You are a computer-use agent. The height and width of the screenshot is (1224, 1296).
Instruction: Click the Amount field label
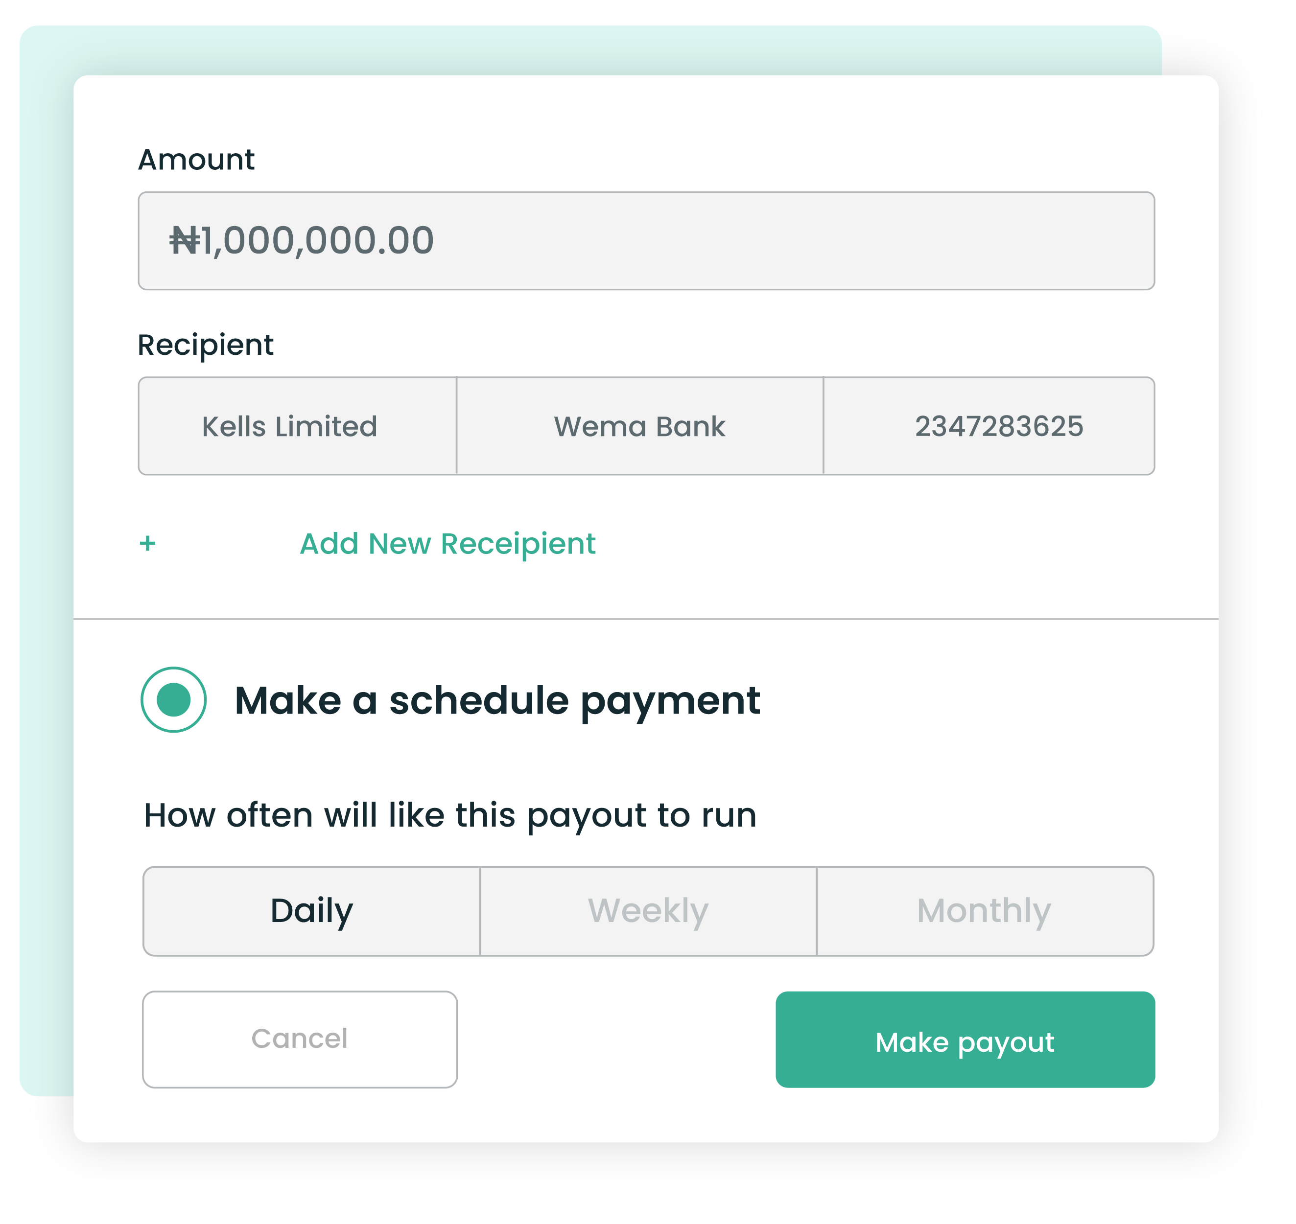(196, 160)
